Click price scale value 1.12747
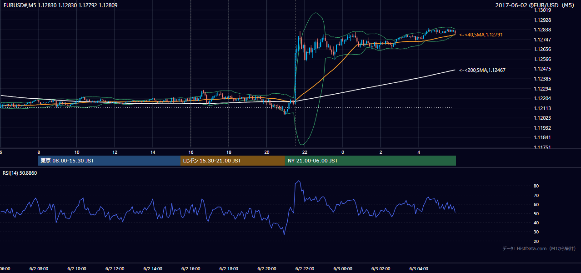The image size is (581, 273). click(542, 40)
